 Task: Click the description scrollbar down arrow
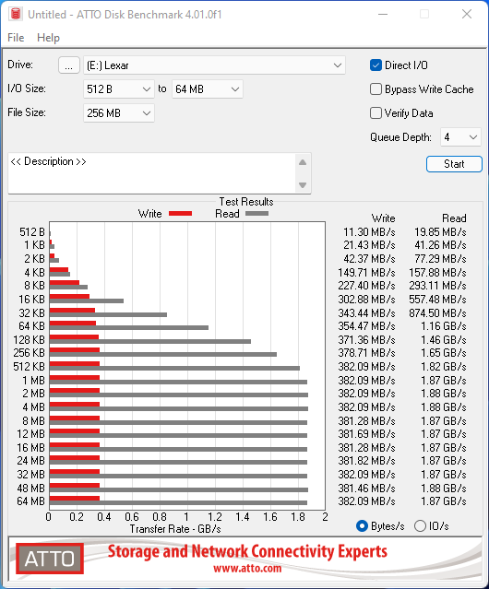tap(303, 185)
